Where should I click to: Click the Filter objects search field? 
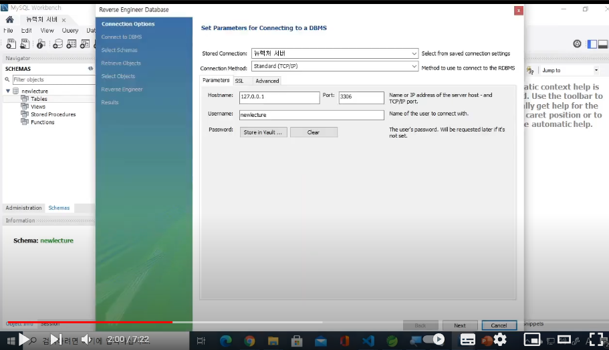(x=53, y=79)
